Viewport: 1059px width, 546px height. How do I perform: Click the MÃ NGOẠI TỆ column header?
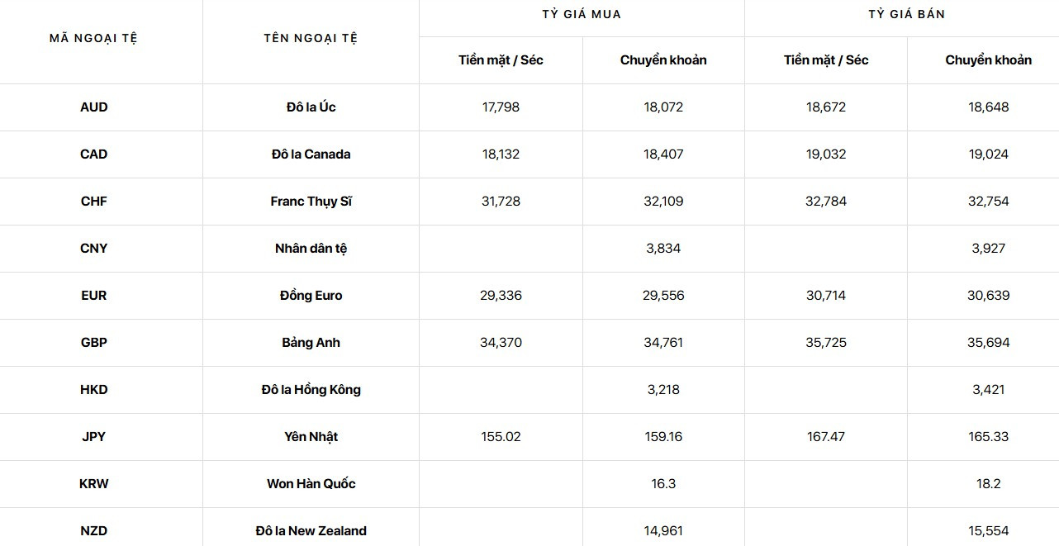[93, 39]
